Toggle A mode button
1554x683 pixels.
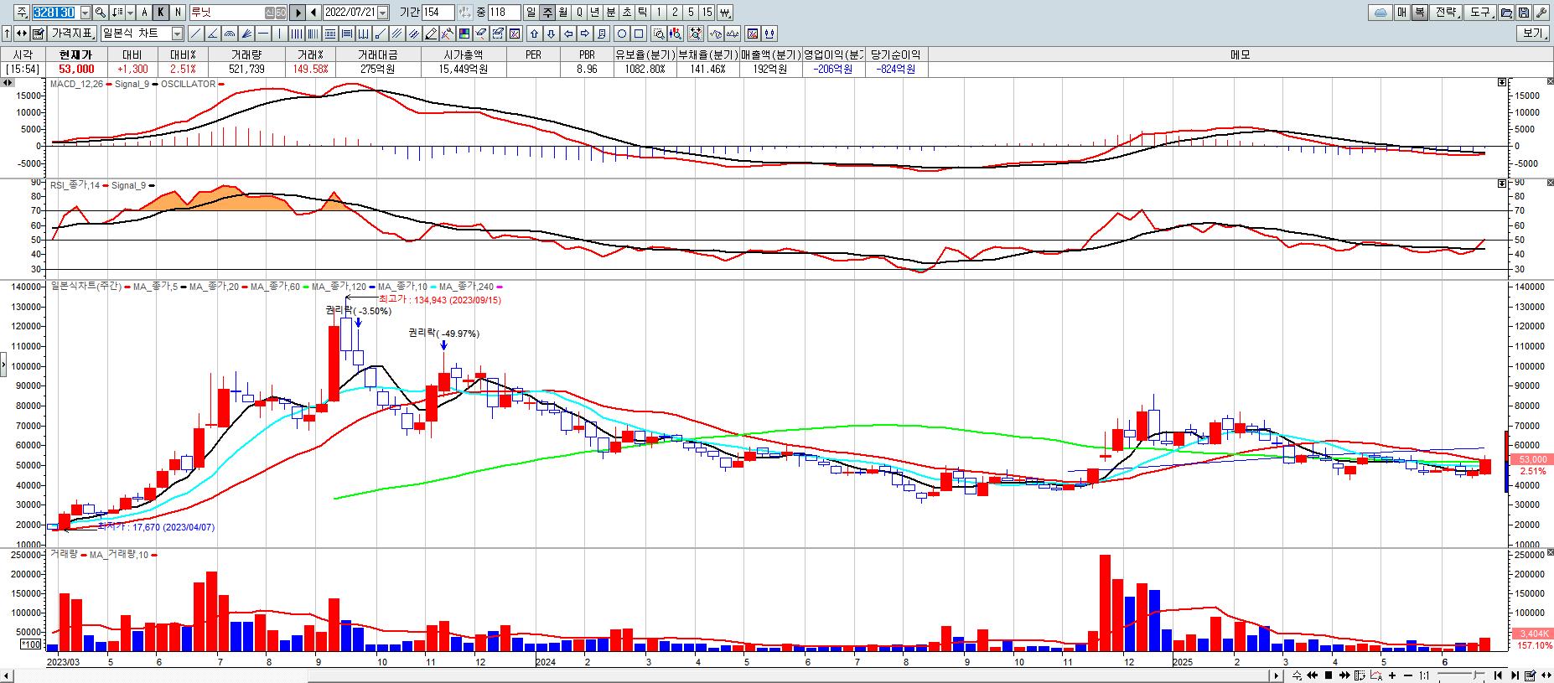[x=144, y=13]
